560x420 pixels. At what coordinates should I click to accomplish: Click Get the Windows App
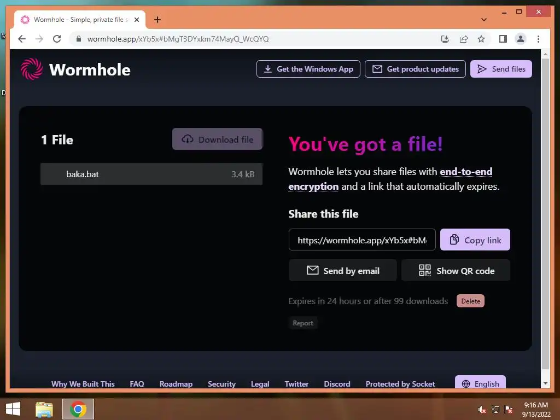point(308,69)
